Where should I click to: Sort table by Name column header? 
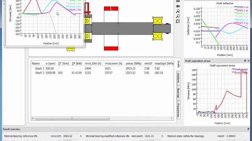click(x=36, y=63)
